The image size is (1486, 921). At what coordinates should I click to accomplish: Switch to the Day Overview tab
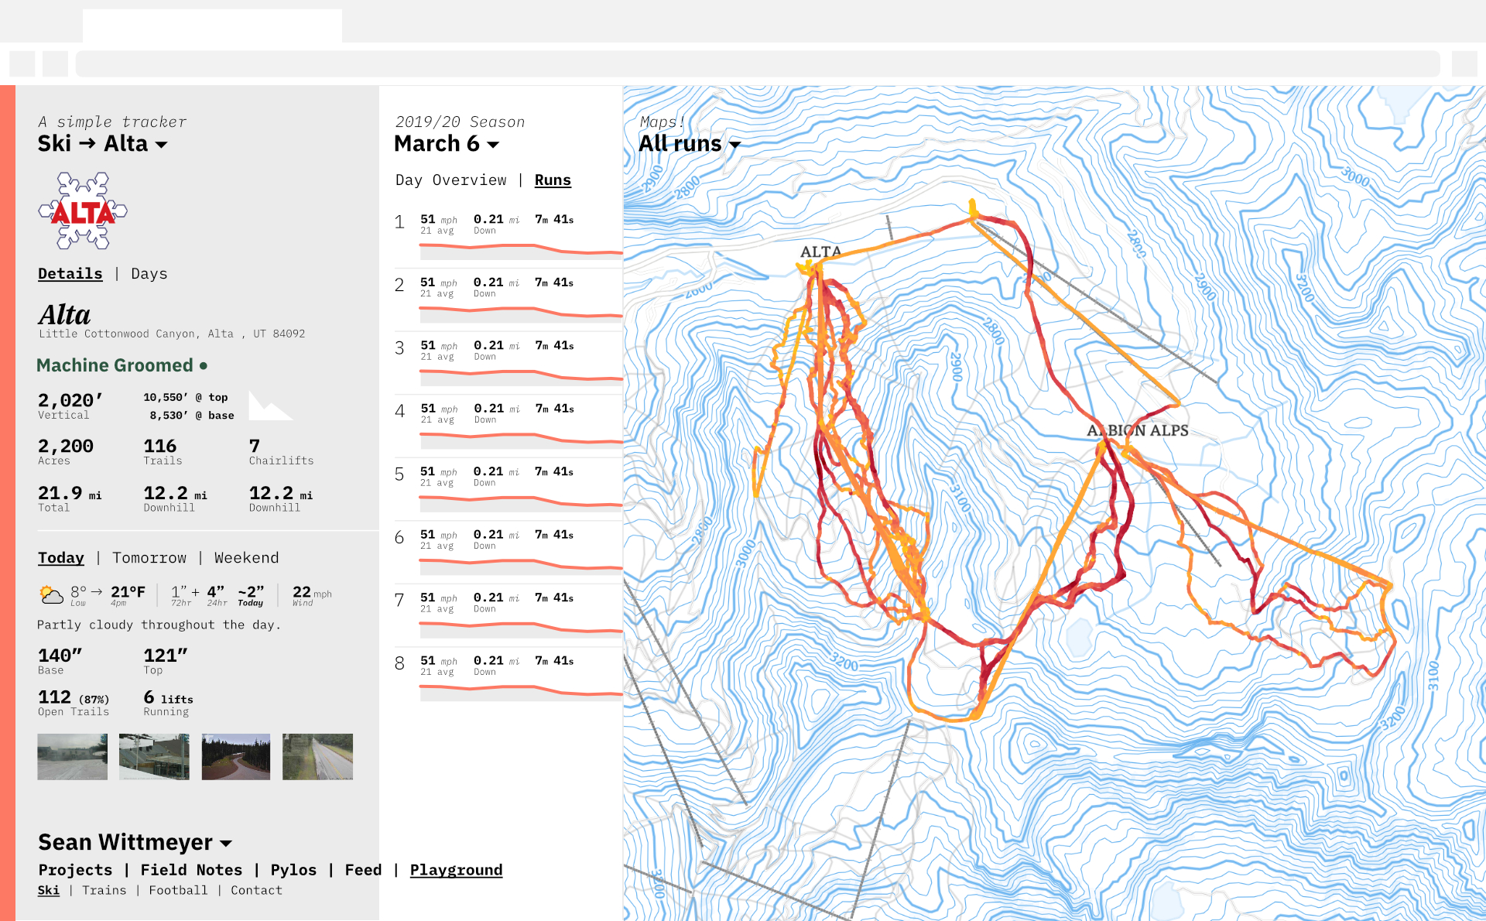click(x=450, y=180)
